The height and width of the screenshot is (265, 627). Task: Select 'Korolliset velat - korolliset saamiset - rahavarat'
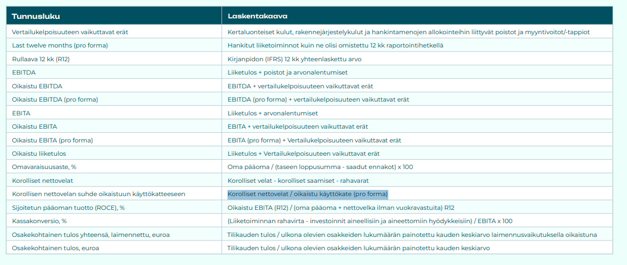(298, 180)
